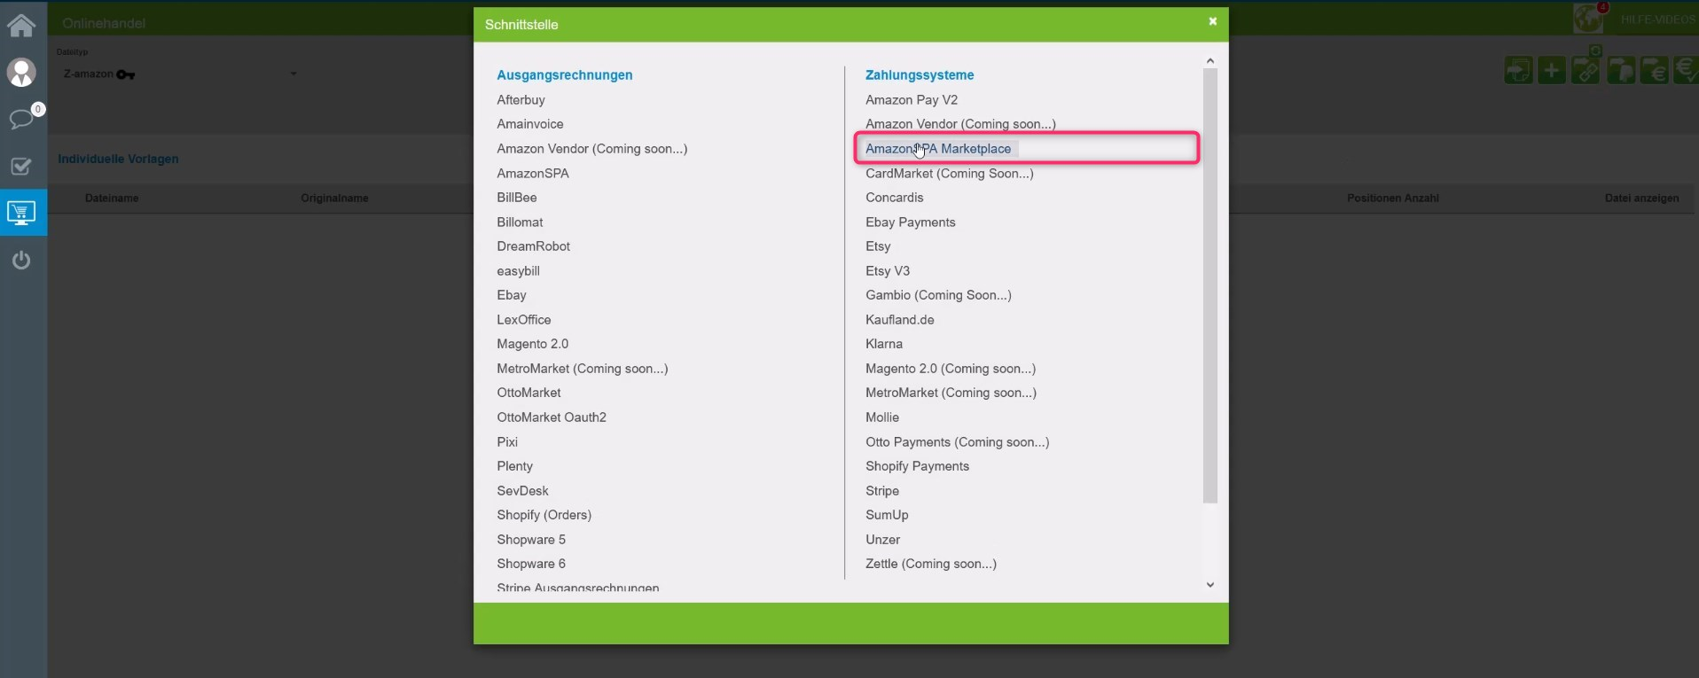Click small refresh icon above link icon
The image size is (1699, 678).
(x=1595, y=51)
